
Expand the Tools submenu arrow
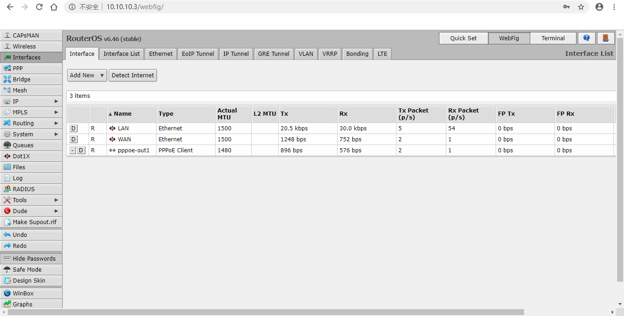point(56,200)
